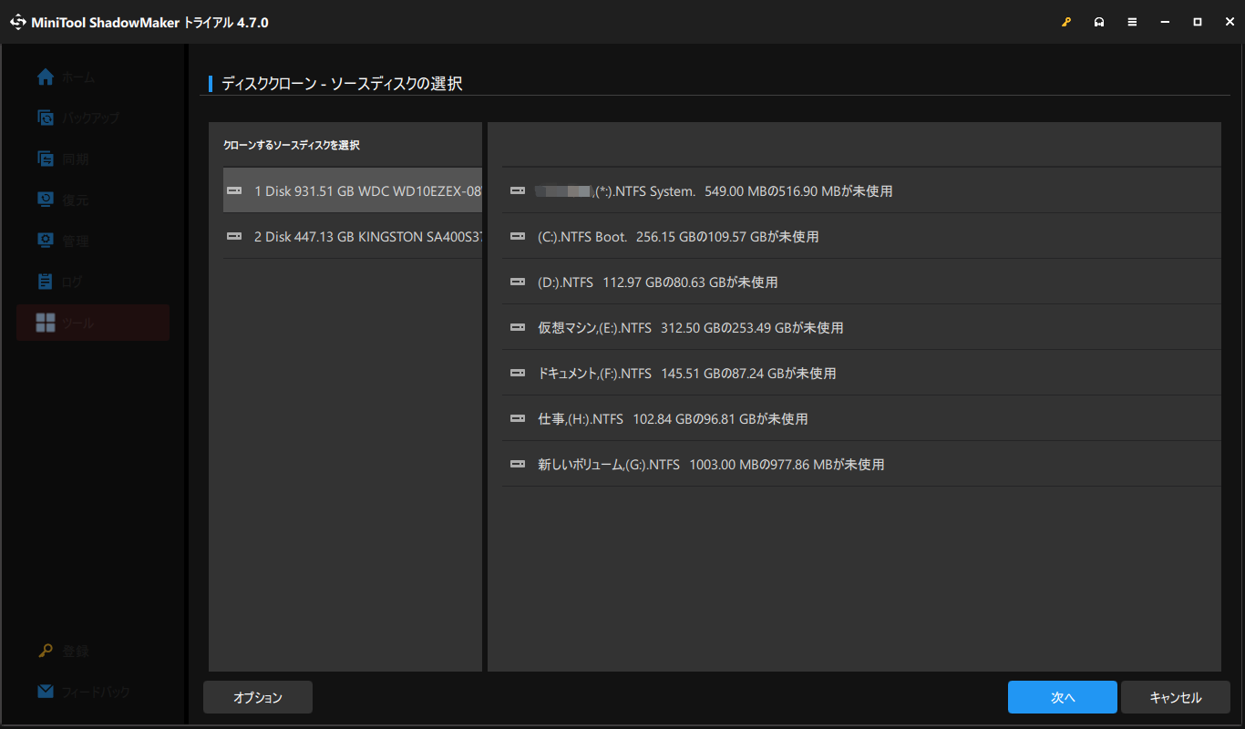1245x729 pixels.
Task: Open the オプション options button
Action: pyautogui.click(x=258, y=697)
